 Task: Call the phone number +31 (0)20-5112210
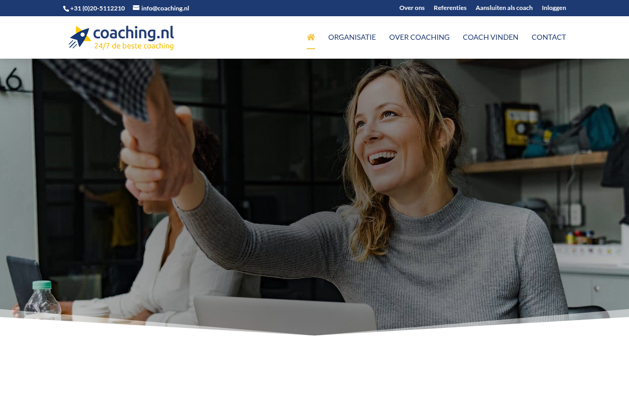97,8
